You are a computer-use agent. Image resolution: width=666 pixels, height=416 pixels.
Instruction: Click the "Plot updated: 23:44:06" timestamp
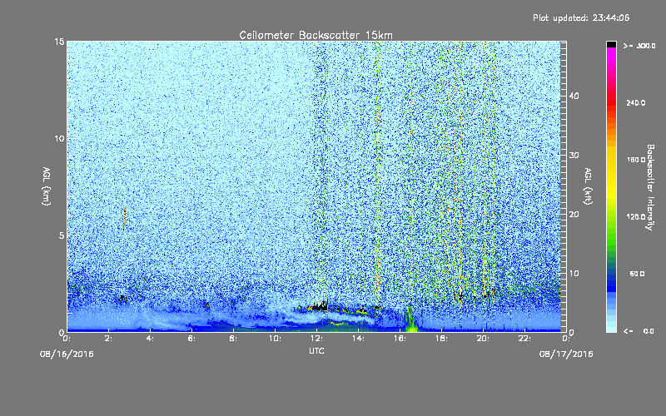click(581, 17)
